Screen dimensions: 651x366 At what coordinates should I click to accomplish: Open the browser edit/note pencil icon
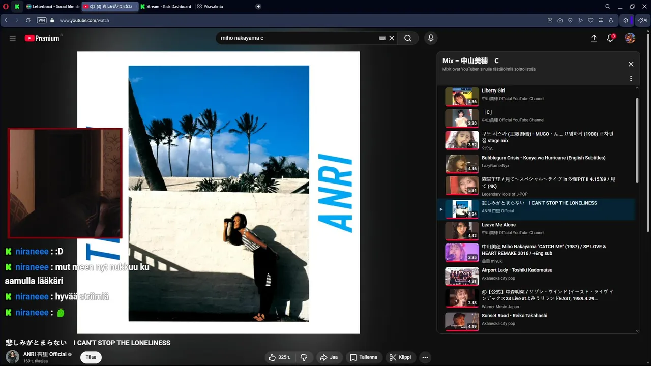click(x=550, y=20)
